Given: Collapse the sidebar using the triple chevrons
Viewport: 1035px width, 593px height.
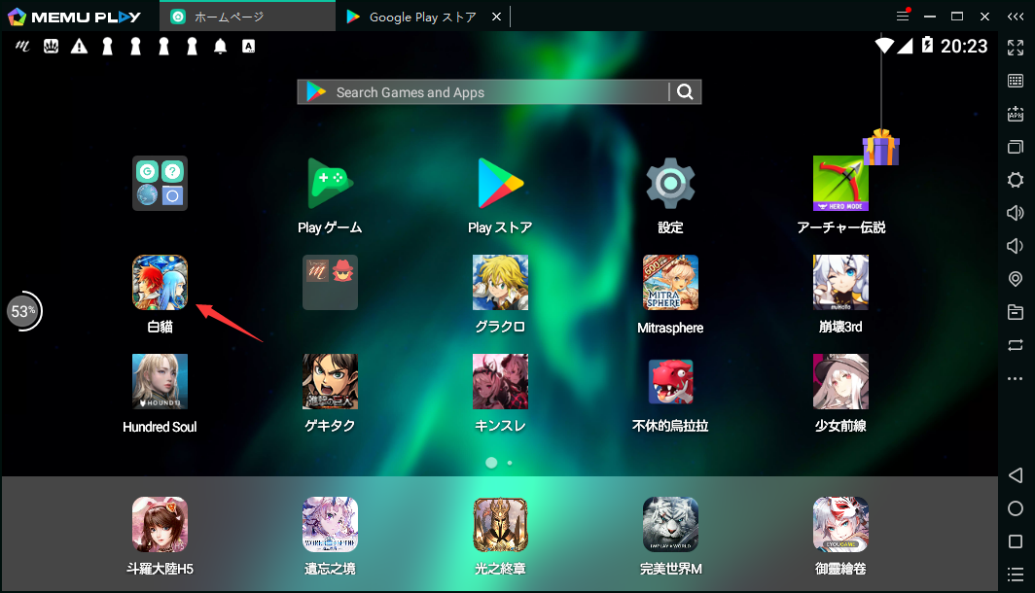Looking at the screenshot, I should point(1017,17).
